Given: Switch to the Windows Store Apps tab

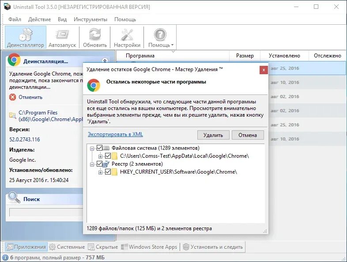Looking at the screenshot, I should pos(149,247).
